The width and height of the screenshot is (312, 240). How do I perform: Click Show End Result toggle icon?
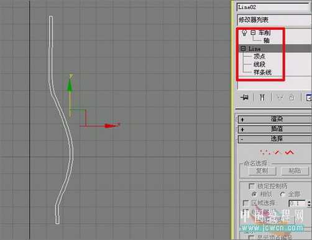coord(262,97)
